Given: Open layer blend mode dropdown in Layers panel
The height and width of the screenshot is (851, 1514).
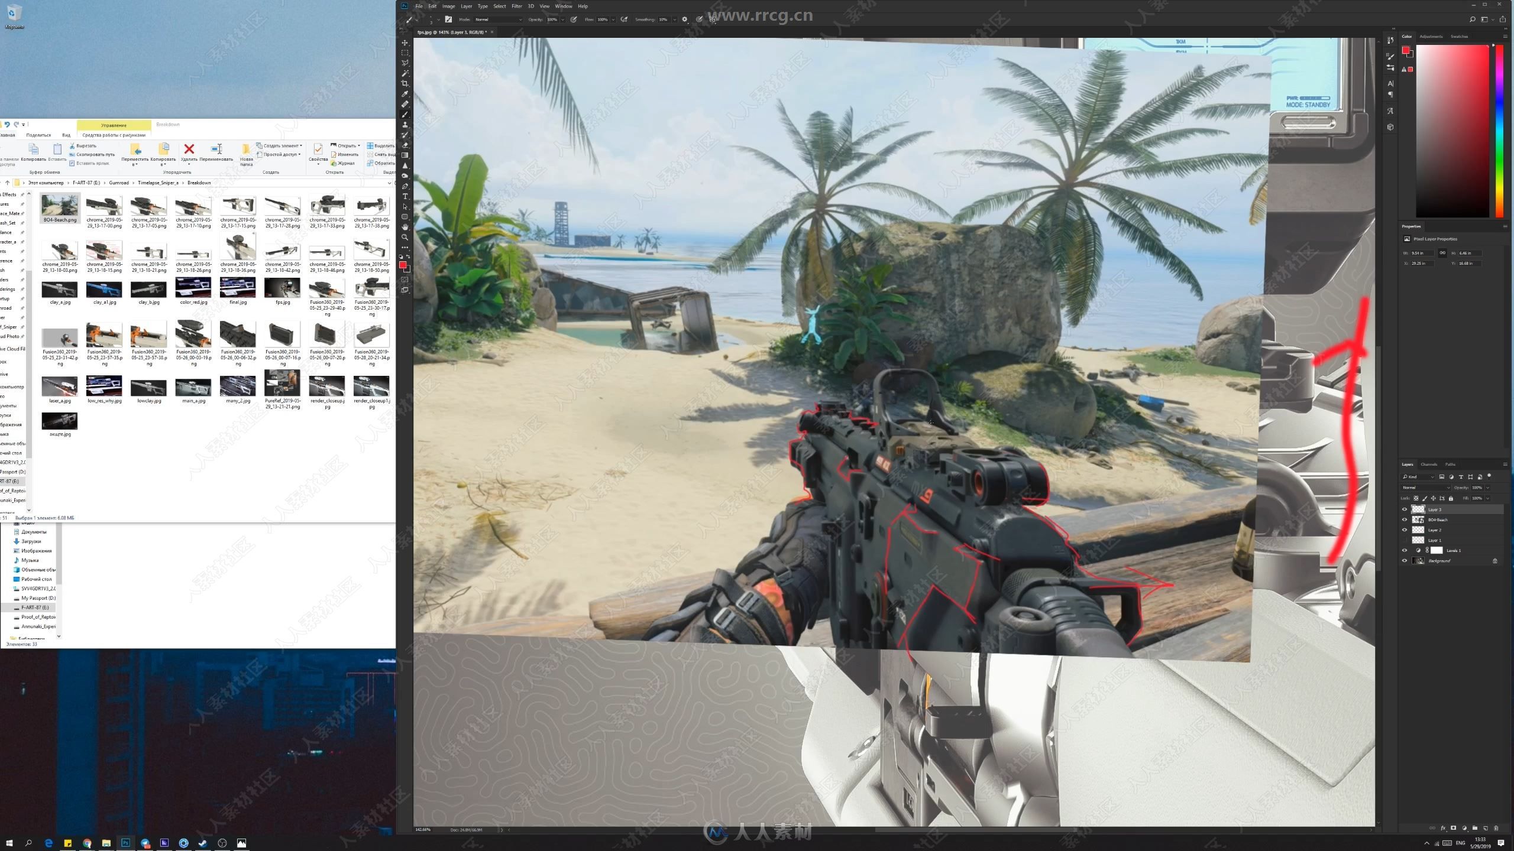Looking at the screenshot, I should [1426, 488].
